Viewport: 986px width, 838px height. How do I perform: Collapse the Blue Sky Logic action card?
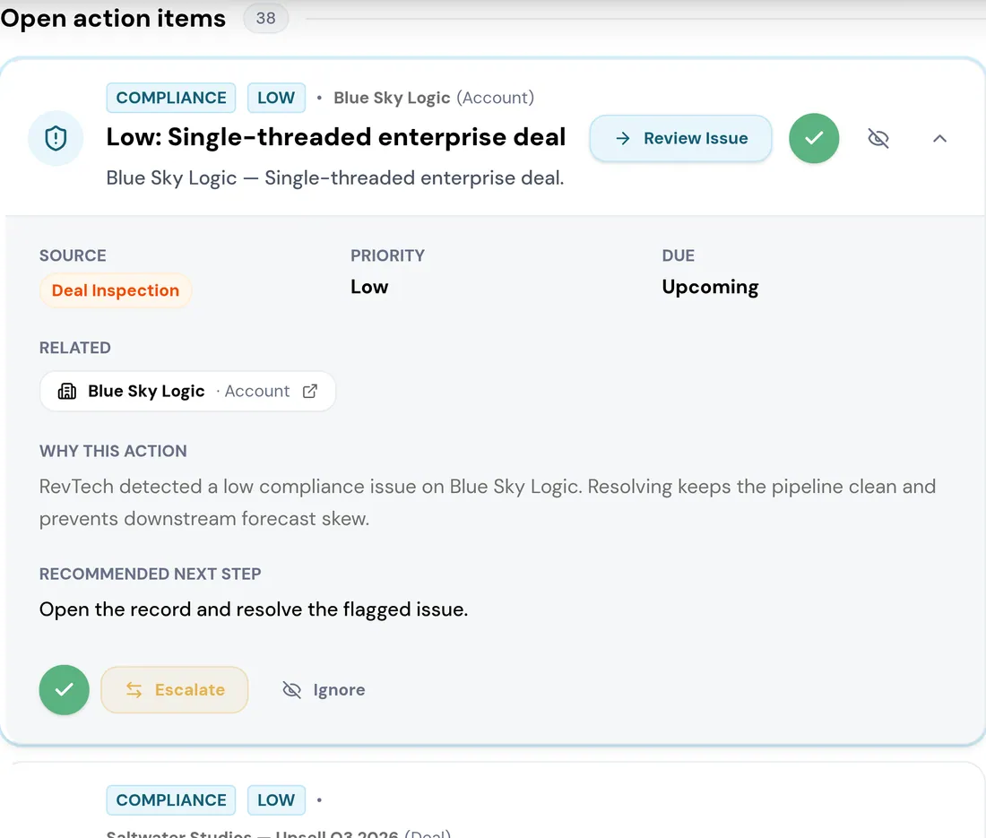coord(939,138)
